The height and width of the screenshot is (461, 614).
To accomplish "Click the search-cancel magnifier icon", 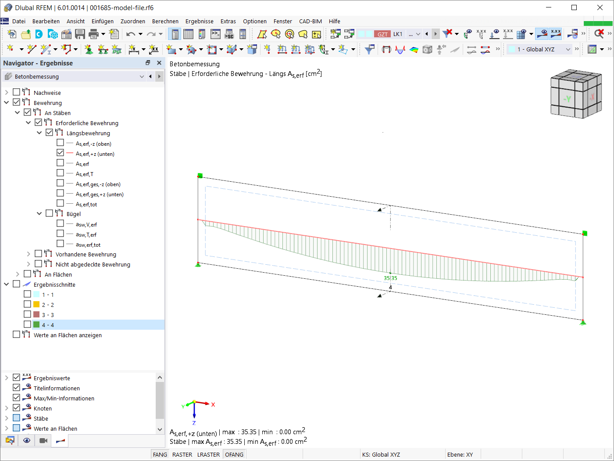I will pyautogui.click(x=599, y=34).
